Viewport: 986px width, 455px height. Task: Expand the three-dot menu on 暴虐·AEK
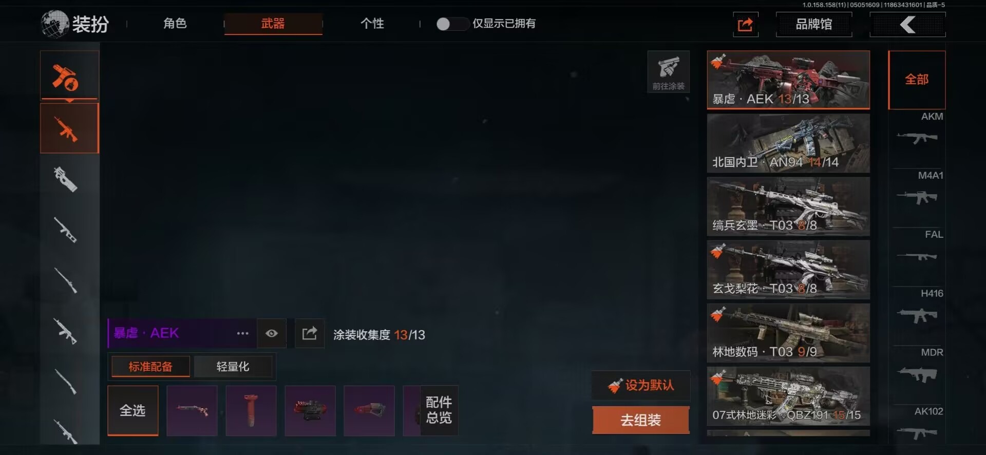[x=242, y=333]
